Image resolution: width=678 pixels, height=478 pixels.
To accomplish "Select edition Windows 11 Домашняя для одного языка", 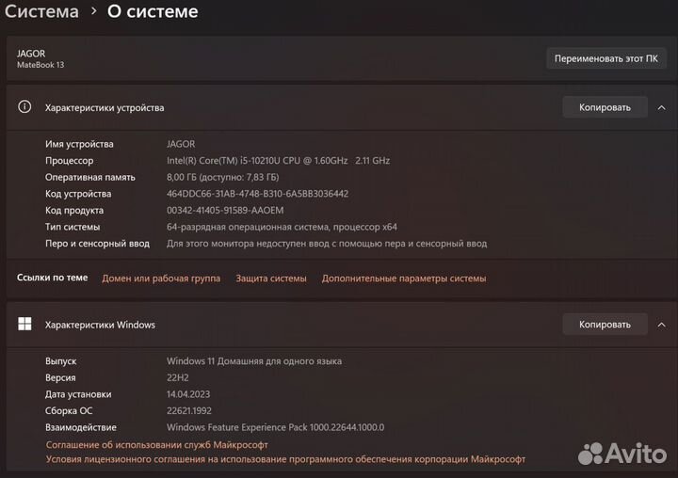I will [254, 361].
